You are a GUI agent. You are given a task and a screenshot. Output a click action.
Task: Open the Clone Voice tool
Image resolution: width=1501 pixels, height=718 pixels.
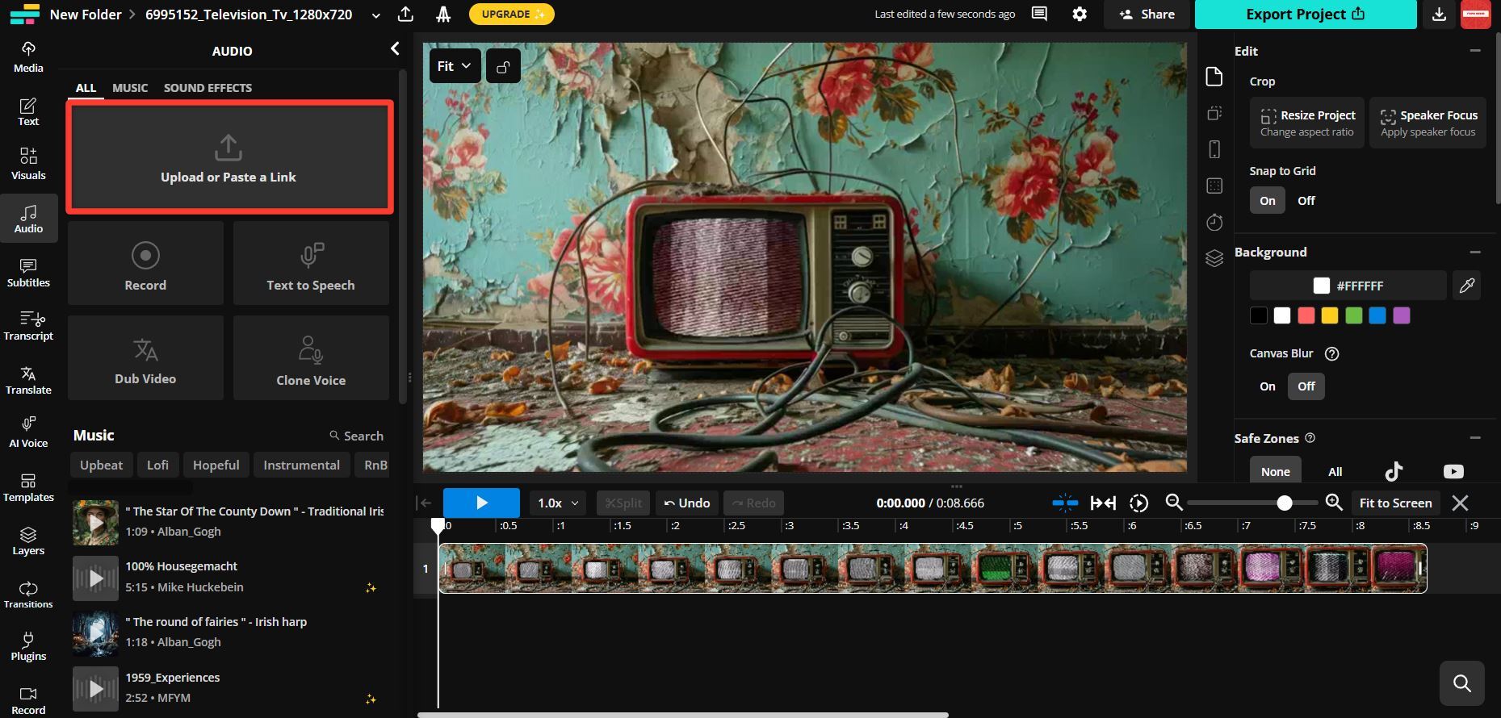point(311,358)
